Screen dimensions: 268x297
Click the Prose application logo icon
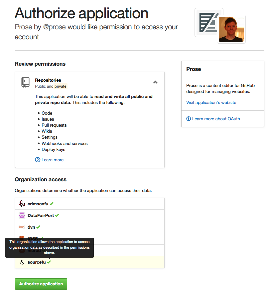(207, 23)
